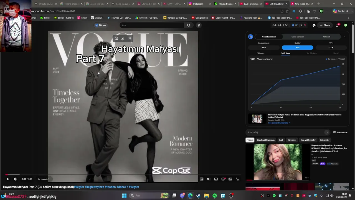Switch to the 'One Piece 117' browser tab
This screenshot has width=355, height=200.
click(302, 4)
